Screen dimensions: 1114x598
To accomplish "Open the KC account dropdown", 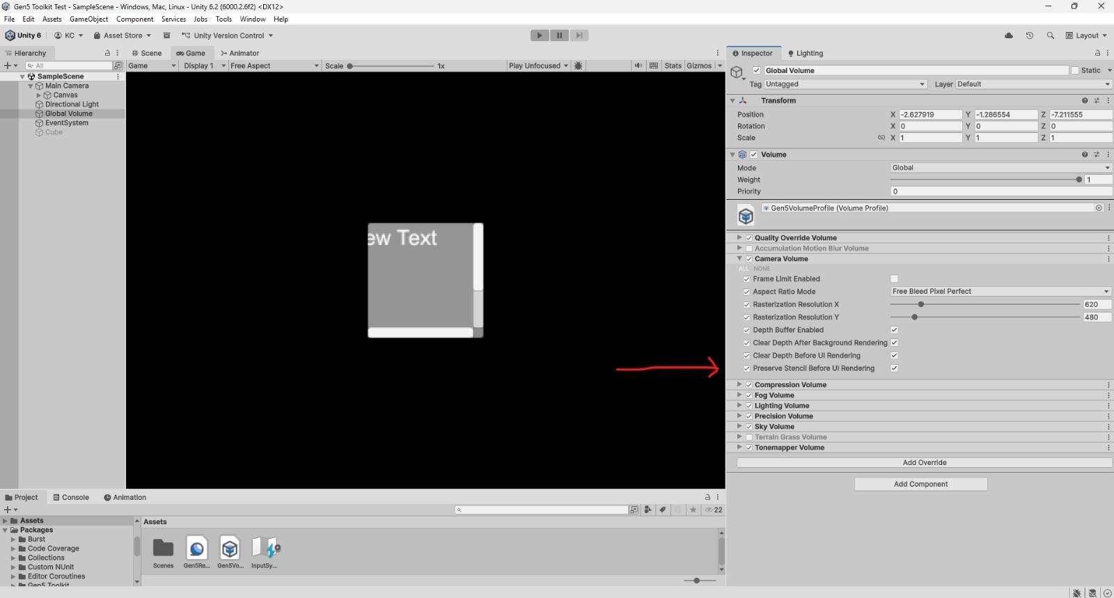I will coord(68,36).
